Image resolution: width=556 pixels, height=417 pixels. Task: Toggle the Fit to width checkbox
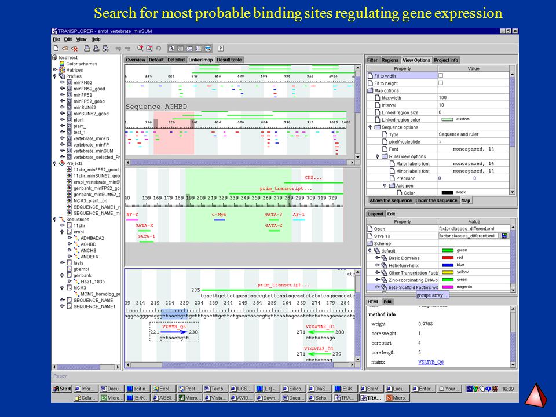[441, 75]
